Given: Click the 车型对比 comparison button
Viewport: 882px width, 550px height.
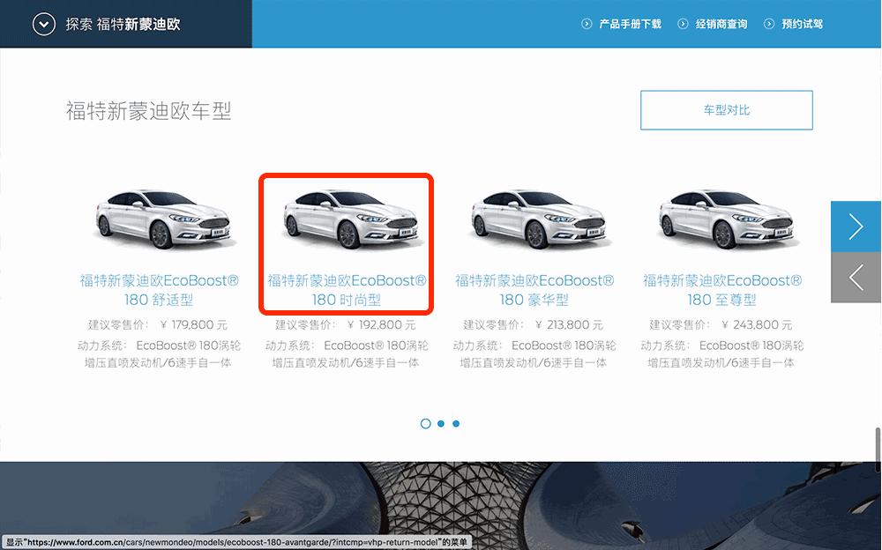Looking at the screenshot, I should (726, 109).
